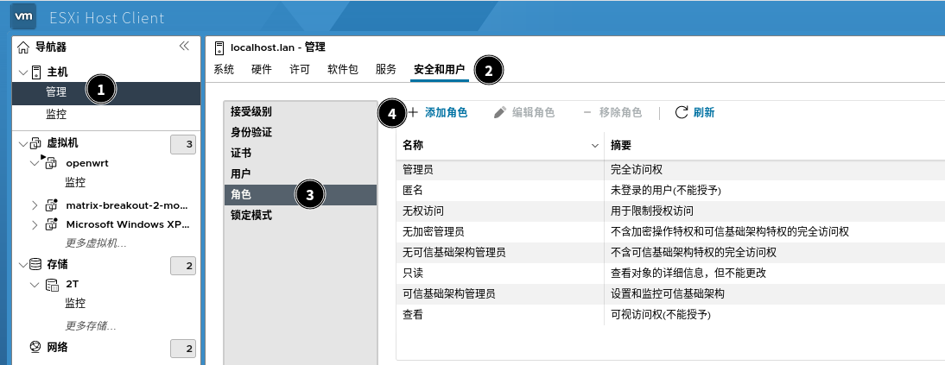The image size is (945, 365).
Task: Click the host icon next to localhost.lan title
Action: (219, 47)
